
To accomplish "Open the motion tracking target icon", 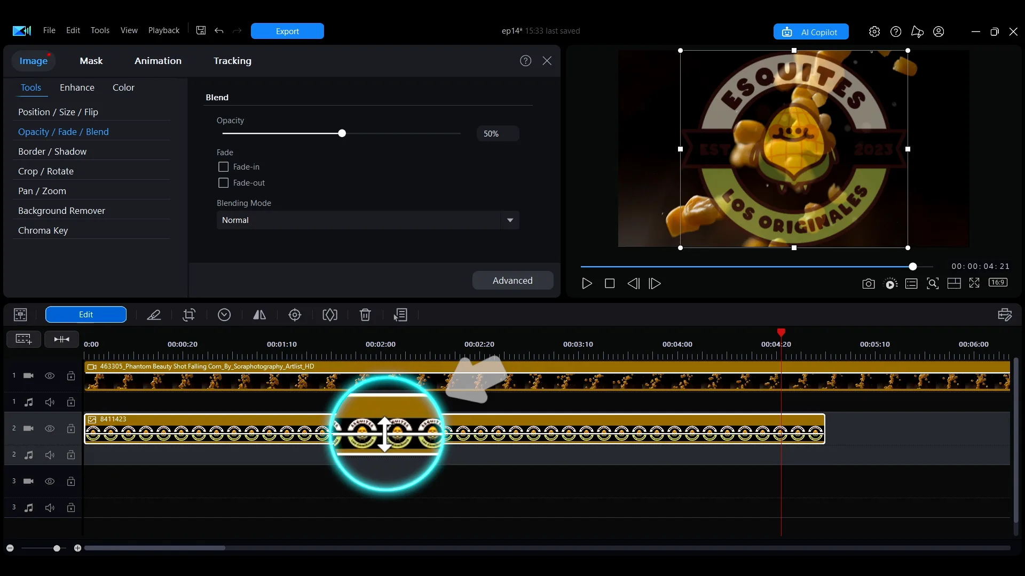I will click(295, 315).
